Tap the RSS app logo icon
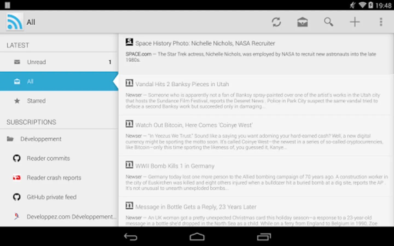This screenshot has height=246, width=394. [x=15, y=22]
